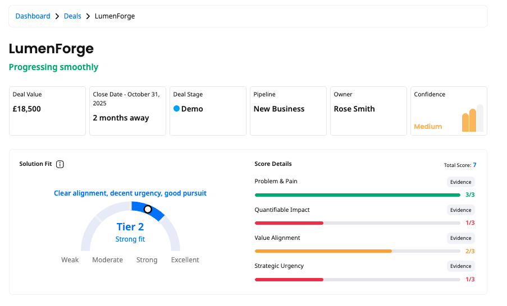The height and width of the screenshot is (306, 507).
Task: Click the Strong fit text
Action: tap(130, 239)
